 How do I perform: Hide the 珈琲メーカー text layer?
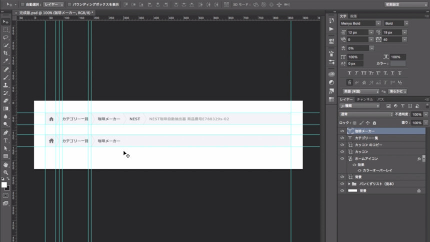[x=342, y=131]
